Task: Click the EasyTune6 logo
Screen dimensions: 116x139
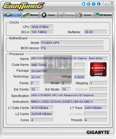Action: pos(24,6)
